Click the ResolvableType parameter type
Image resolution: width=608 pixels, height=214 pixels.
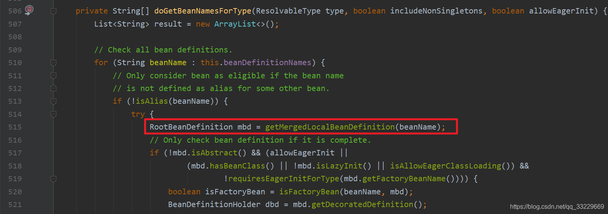pyautogui.click(x=288, y=11)
